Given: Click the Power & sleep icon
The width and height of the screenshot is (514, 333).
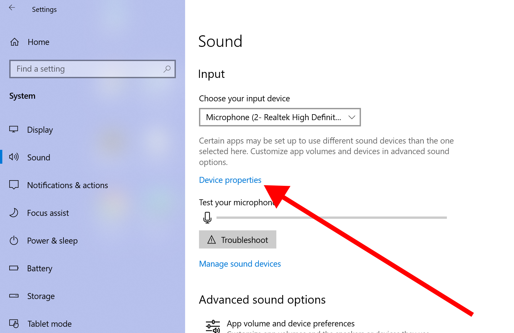Looking at the screenshot, I should click(x=14, y=240).
